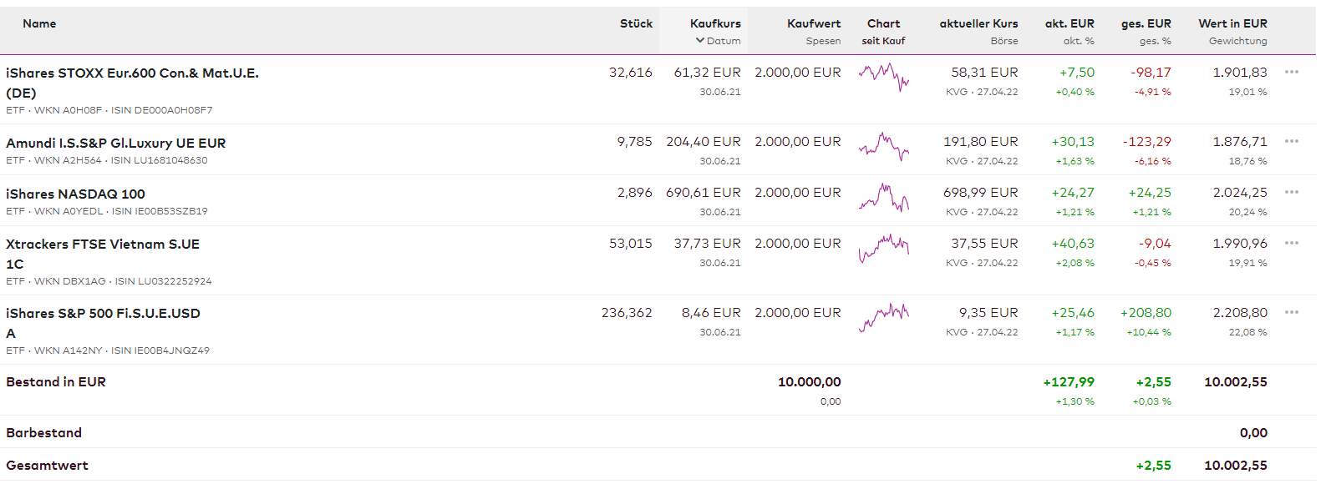Screen dimensions: 1321x489
Task: Sort by Kaufwert column header
Action: click(813, 23)
